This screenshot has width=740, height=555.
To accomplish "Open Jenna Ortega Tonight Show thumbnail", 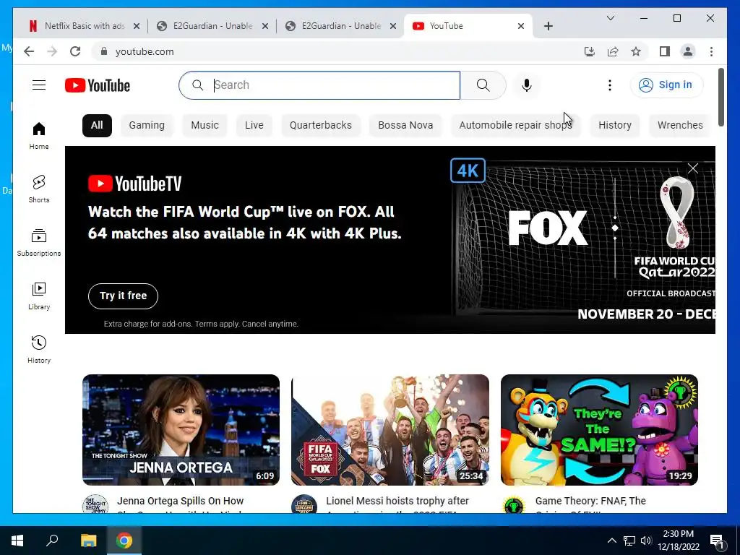I will [x=181, y=429].
